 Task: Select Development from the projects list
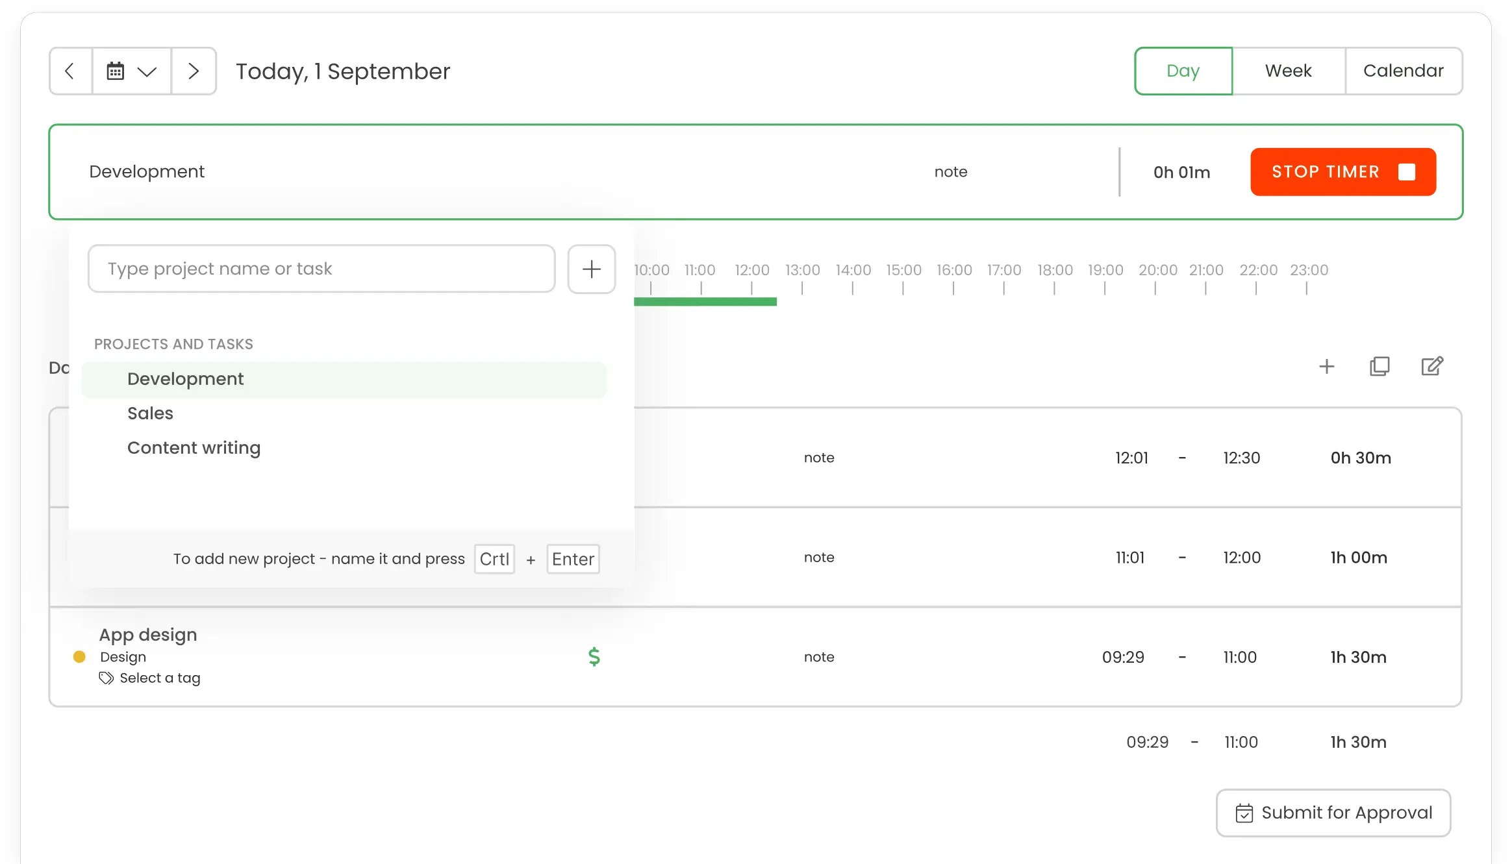coord(186,378)
